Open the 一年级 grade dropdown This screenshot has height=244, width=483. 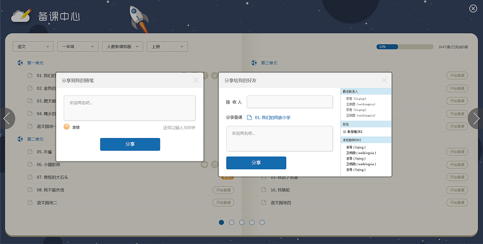click(x=78, y=46)
